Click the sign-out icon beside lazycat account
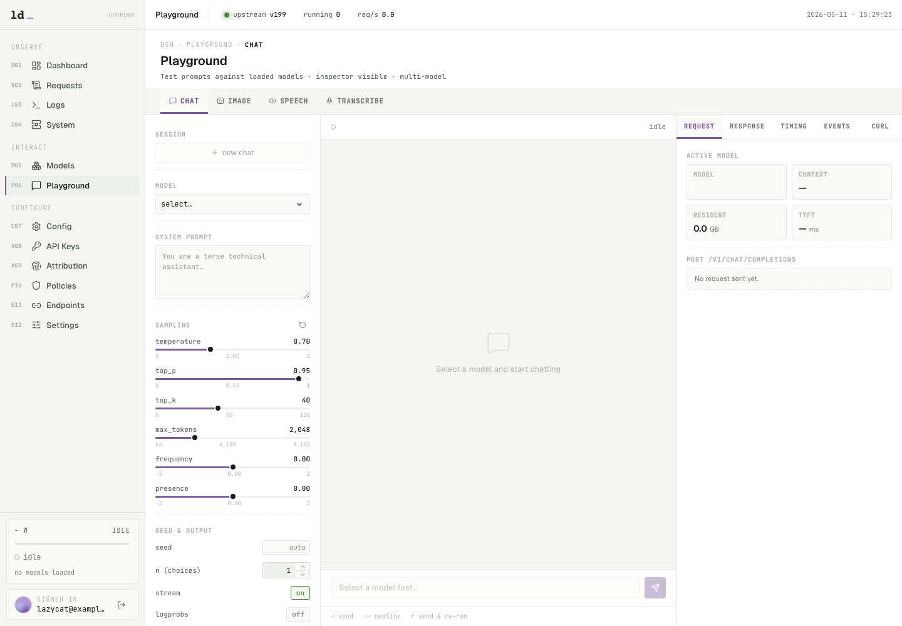Viewport: 902px width, 626px height. (122, 605)
